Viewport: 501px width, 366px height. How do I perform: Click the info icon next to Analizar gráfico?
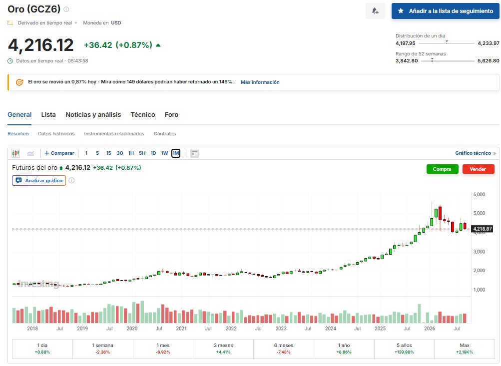[x=71, y=180]
